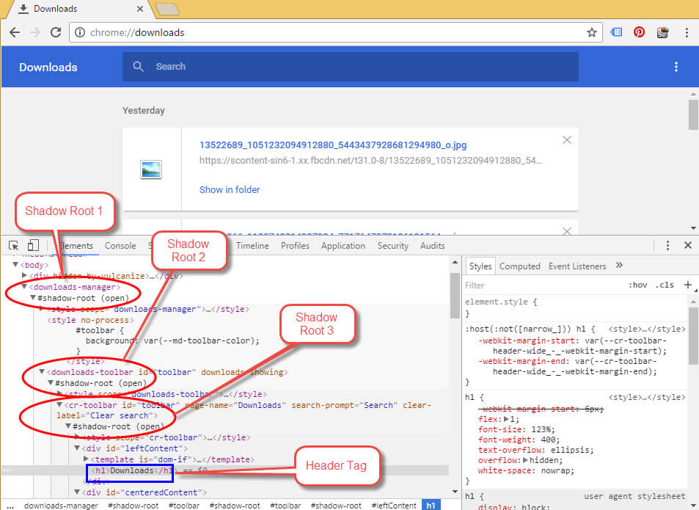699x510 pixels.
Task: Collapse the div leftContent node
Action: (77, 448)
